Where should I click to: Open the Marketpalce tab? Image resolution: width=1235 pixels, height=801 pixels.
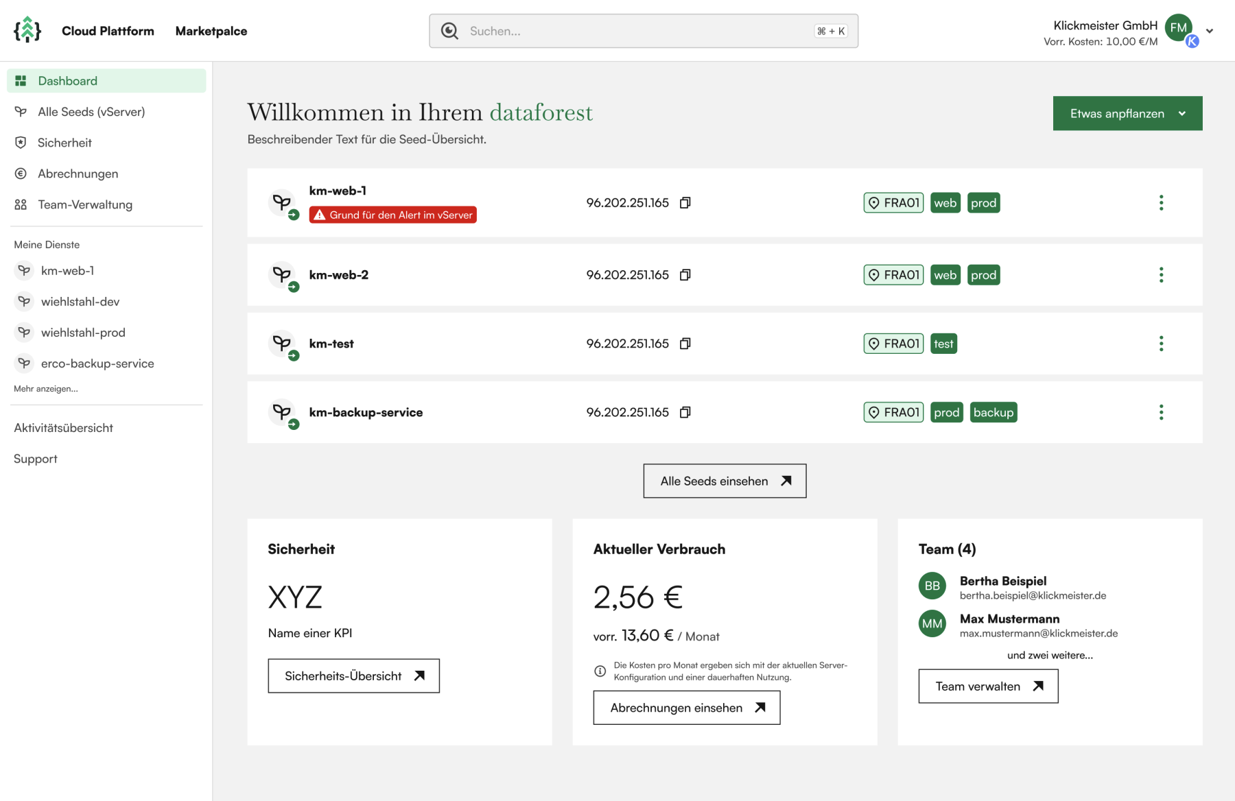(x=211, y=31)
